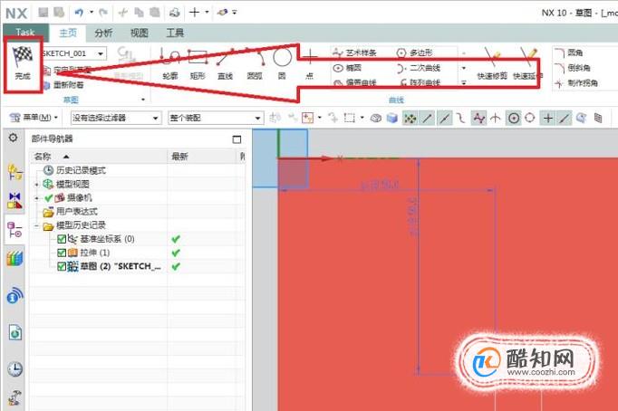Select the Fillet (圆角) tool
This screenshot has width=618, height=411.
point(569,53)
